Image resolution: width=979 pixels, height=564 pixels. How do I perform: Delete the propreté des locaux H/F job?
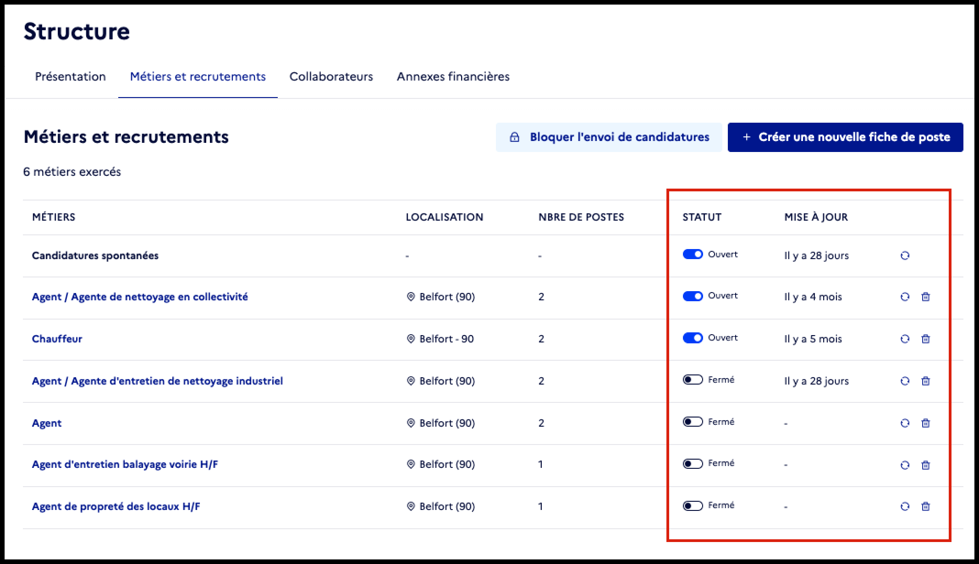click(x=925, y=506)
